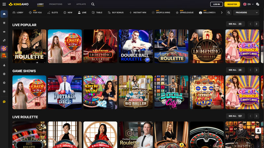The image size is (264, 148).
Task: Click the orange treasure icon in the sidebar
Action: pyautogui.click(x=4, y=55)
